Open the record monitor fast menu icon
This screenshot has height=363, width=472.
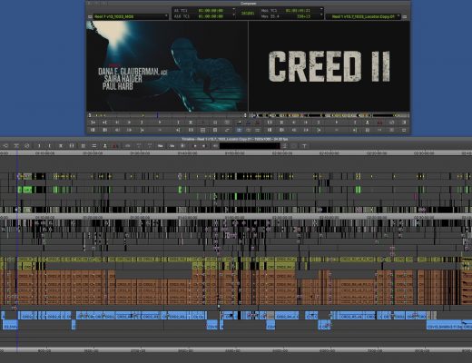point(405,16)
